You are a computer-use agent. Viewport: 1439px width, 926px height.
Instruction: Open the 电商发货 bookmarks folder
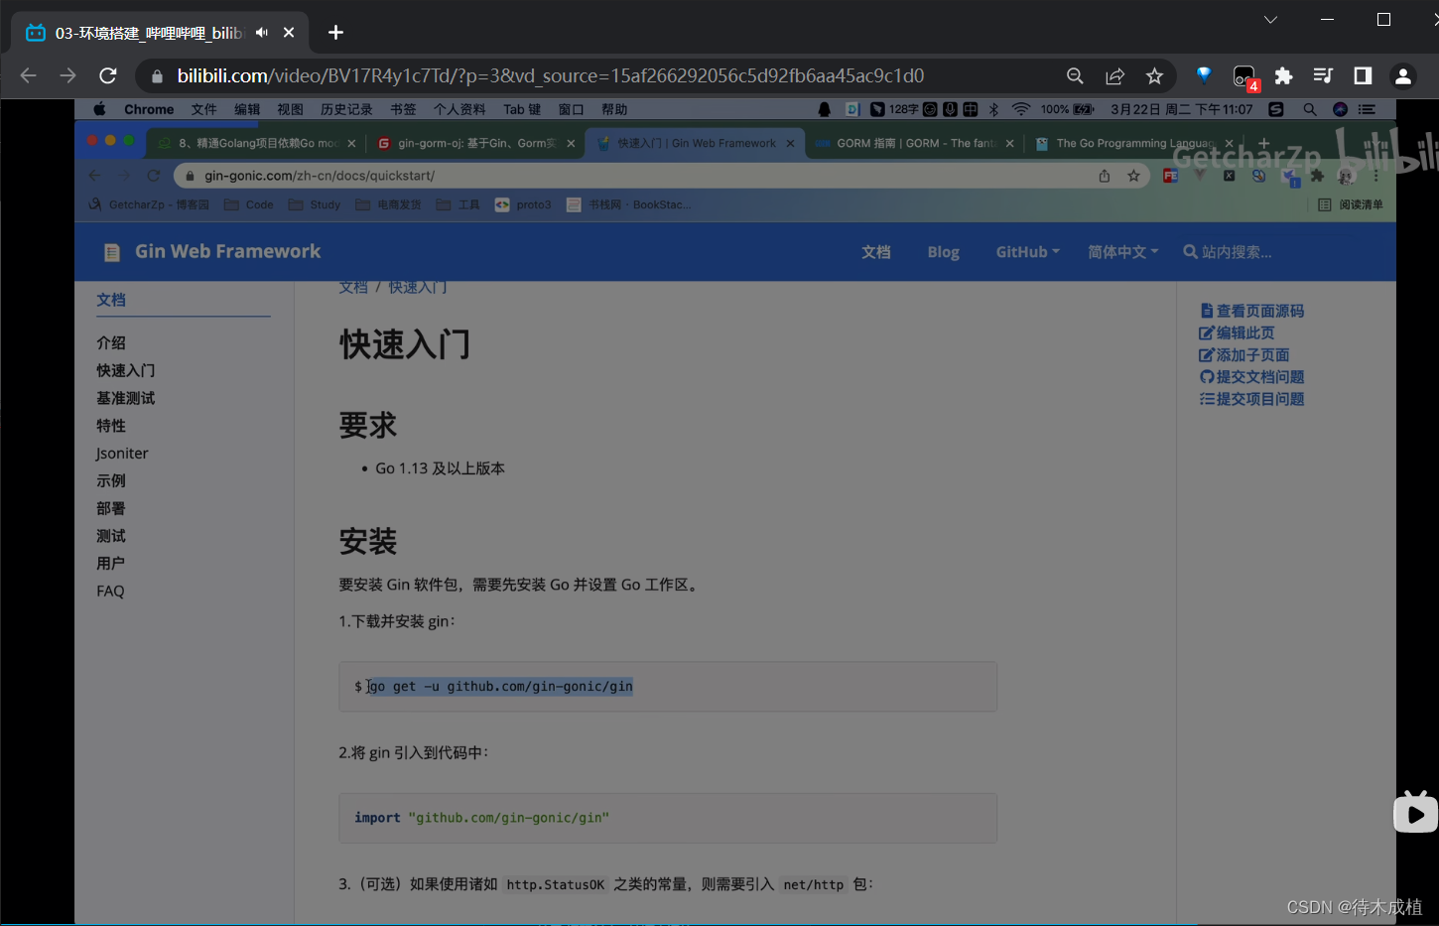pyautogui.click(x=388, y=204)
